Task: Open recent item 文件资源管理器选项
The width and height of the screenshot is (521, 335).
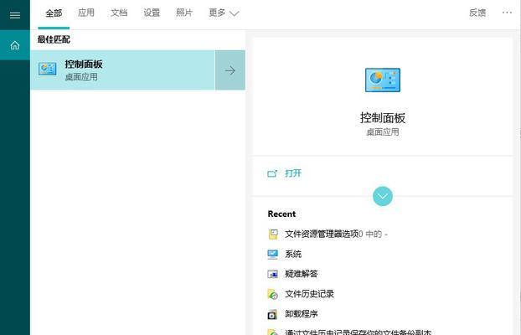Action: (336, 234)
